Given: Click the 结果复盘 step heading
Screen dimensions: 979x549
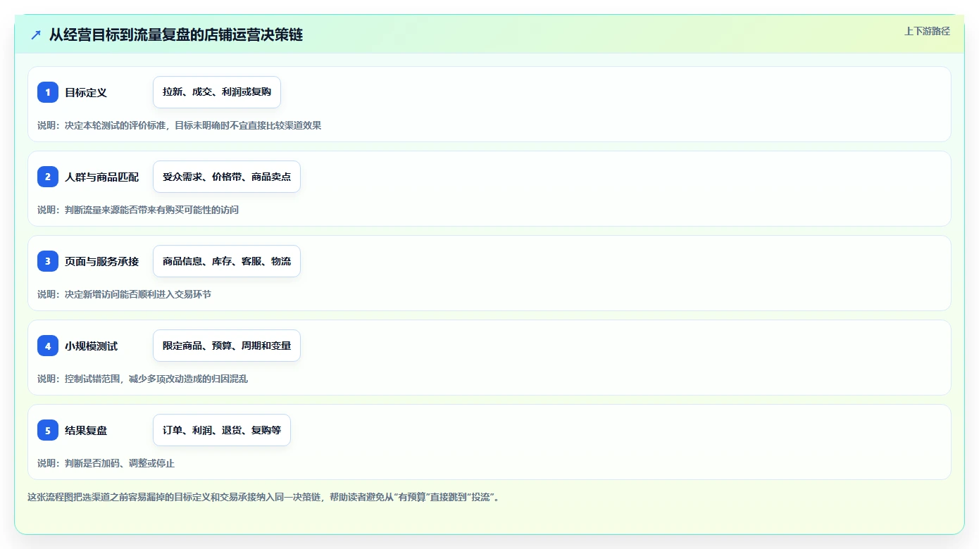Looking at the screenshot, I should pos(86,430).
